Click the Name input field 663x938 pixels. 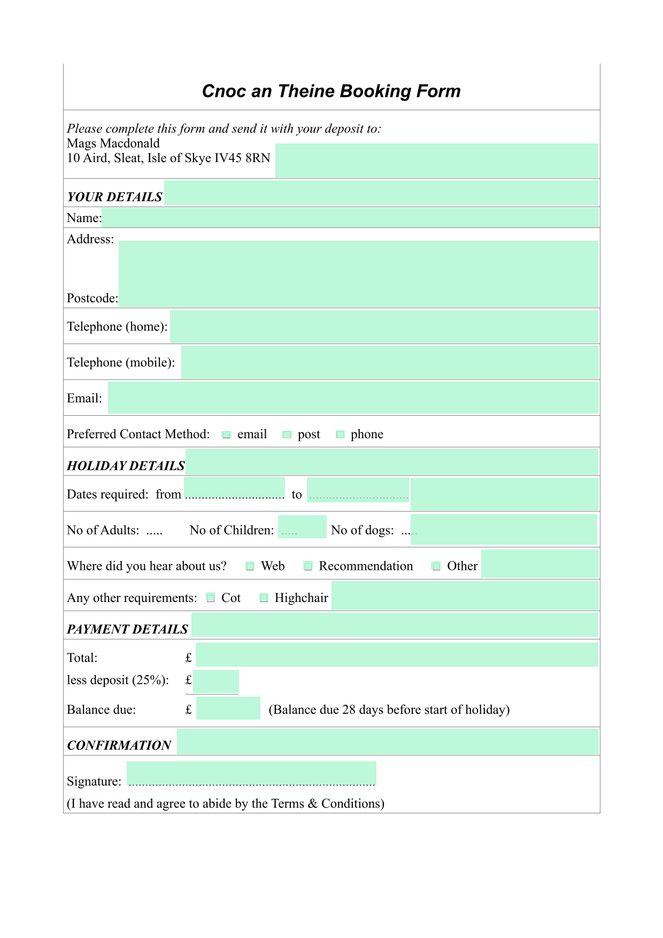pos(350,217)
